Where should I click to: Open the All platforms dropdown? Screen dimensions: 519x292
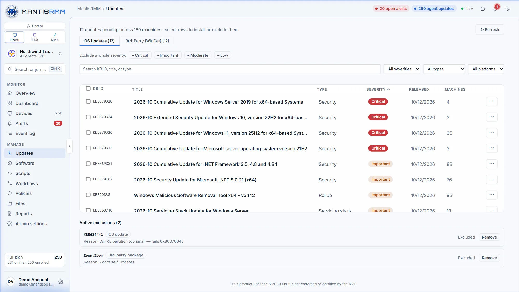click(x=486, y=69)
